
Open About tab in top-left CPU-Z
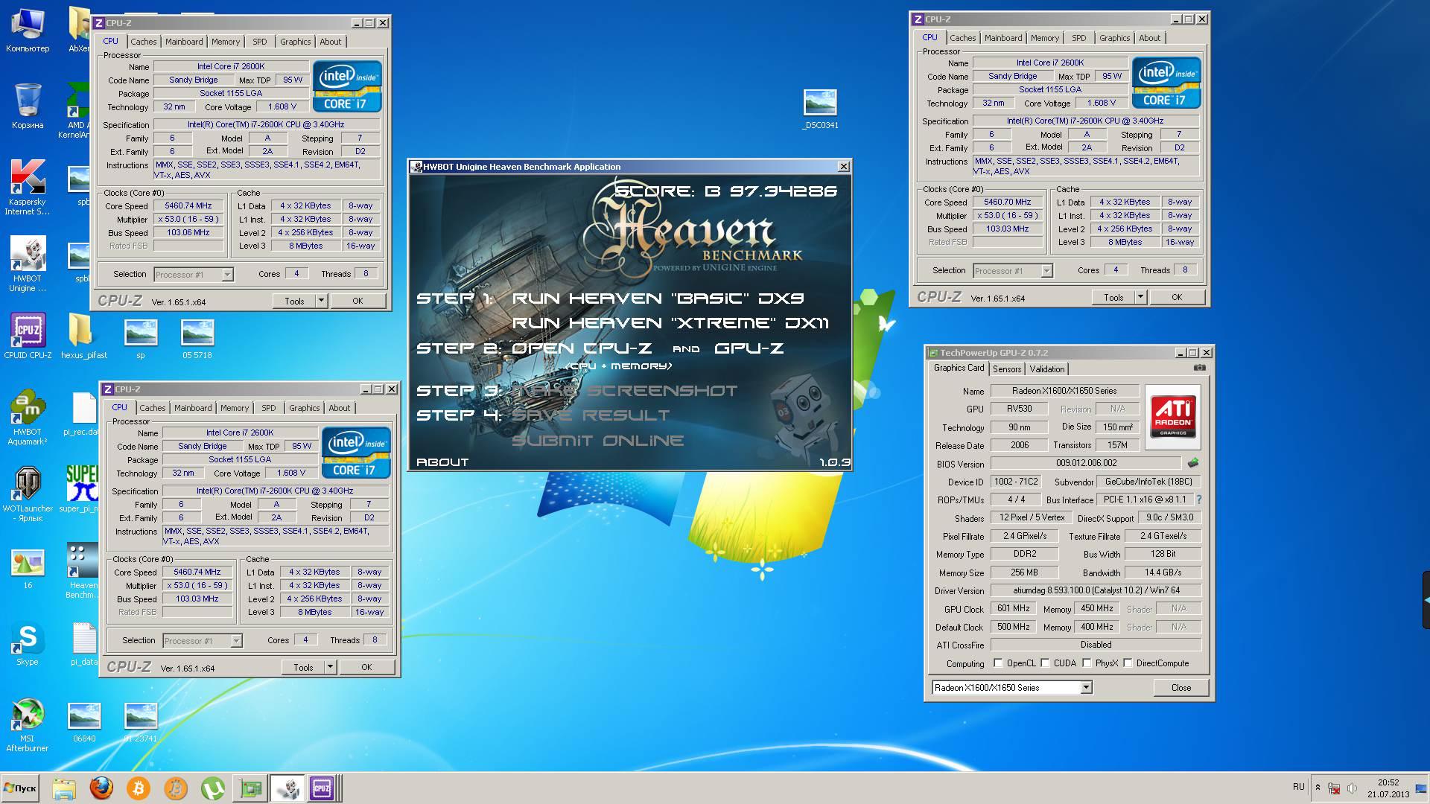tap(331, 42)
